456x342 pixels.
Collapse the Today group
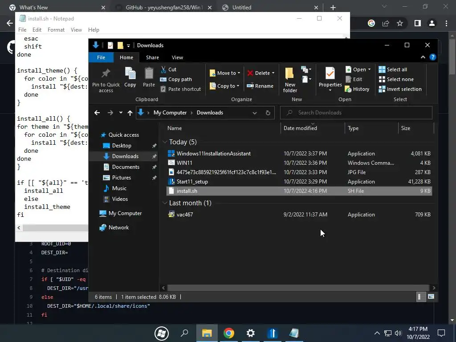[165, 142]
